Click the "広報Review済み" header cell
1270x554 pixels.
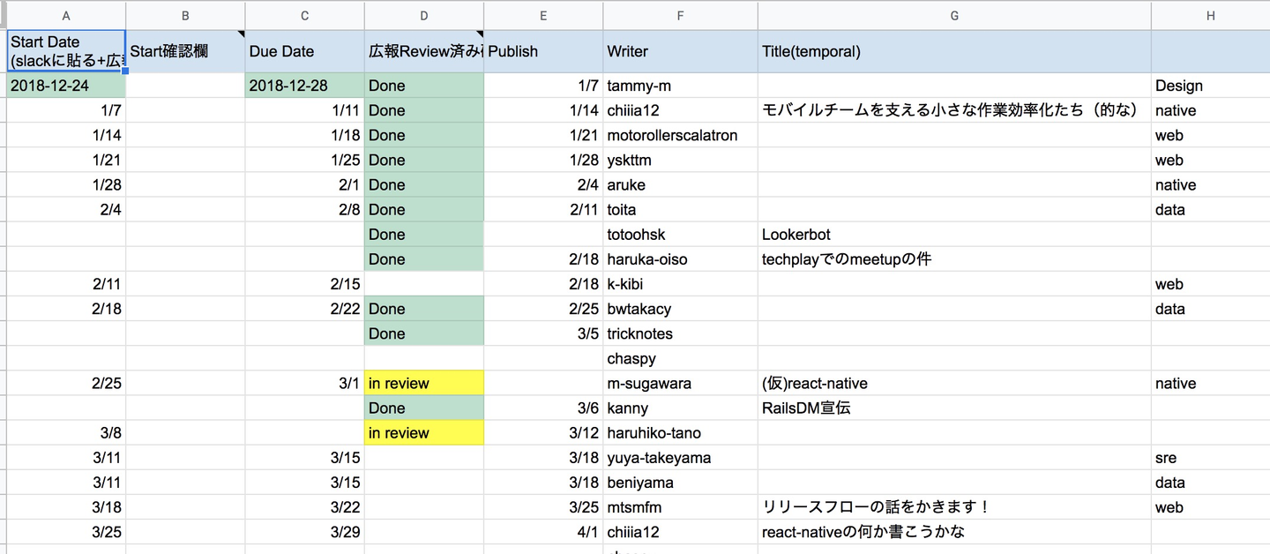click(x=424, y=51)
